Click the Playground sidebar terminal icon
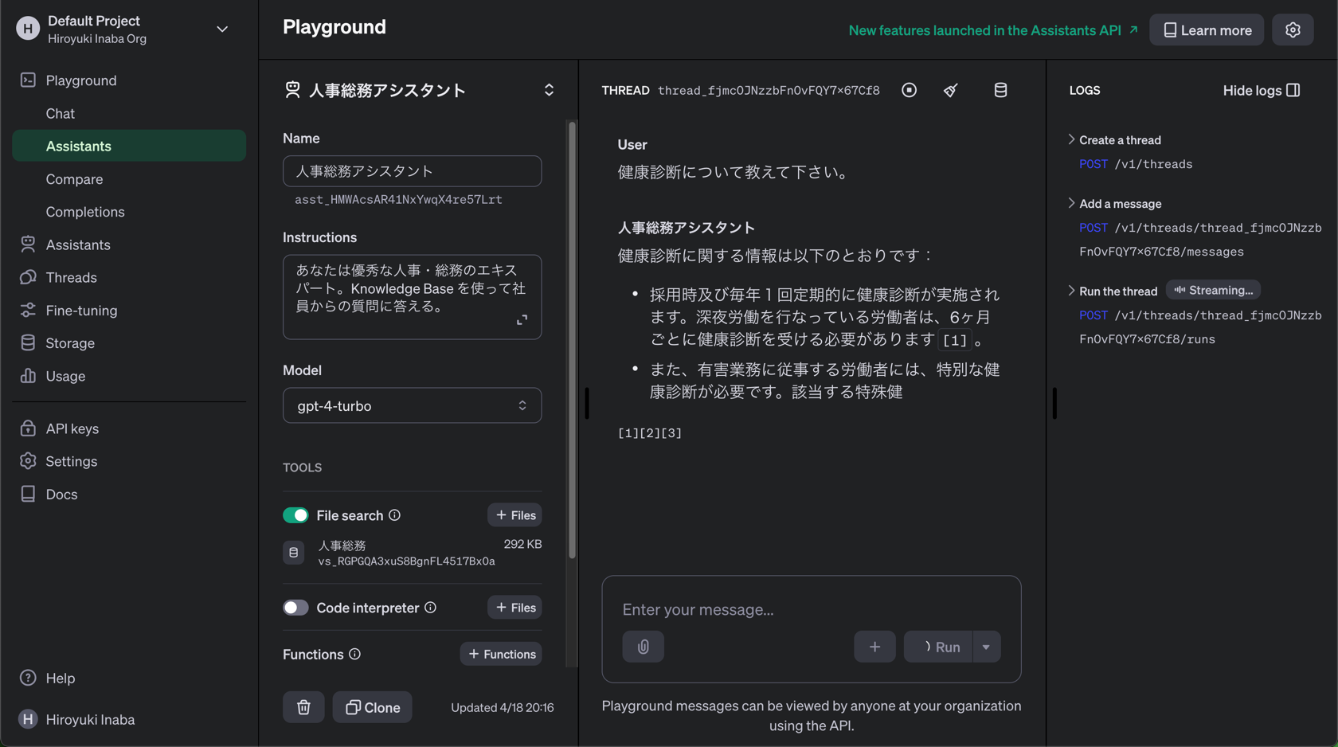 click(x=28, y=80)
